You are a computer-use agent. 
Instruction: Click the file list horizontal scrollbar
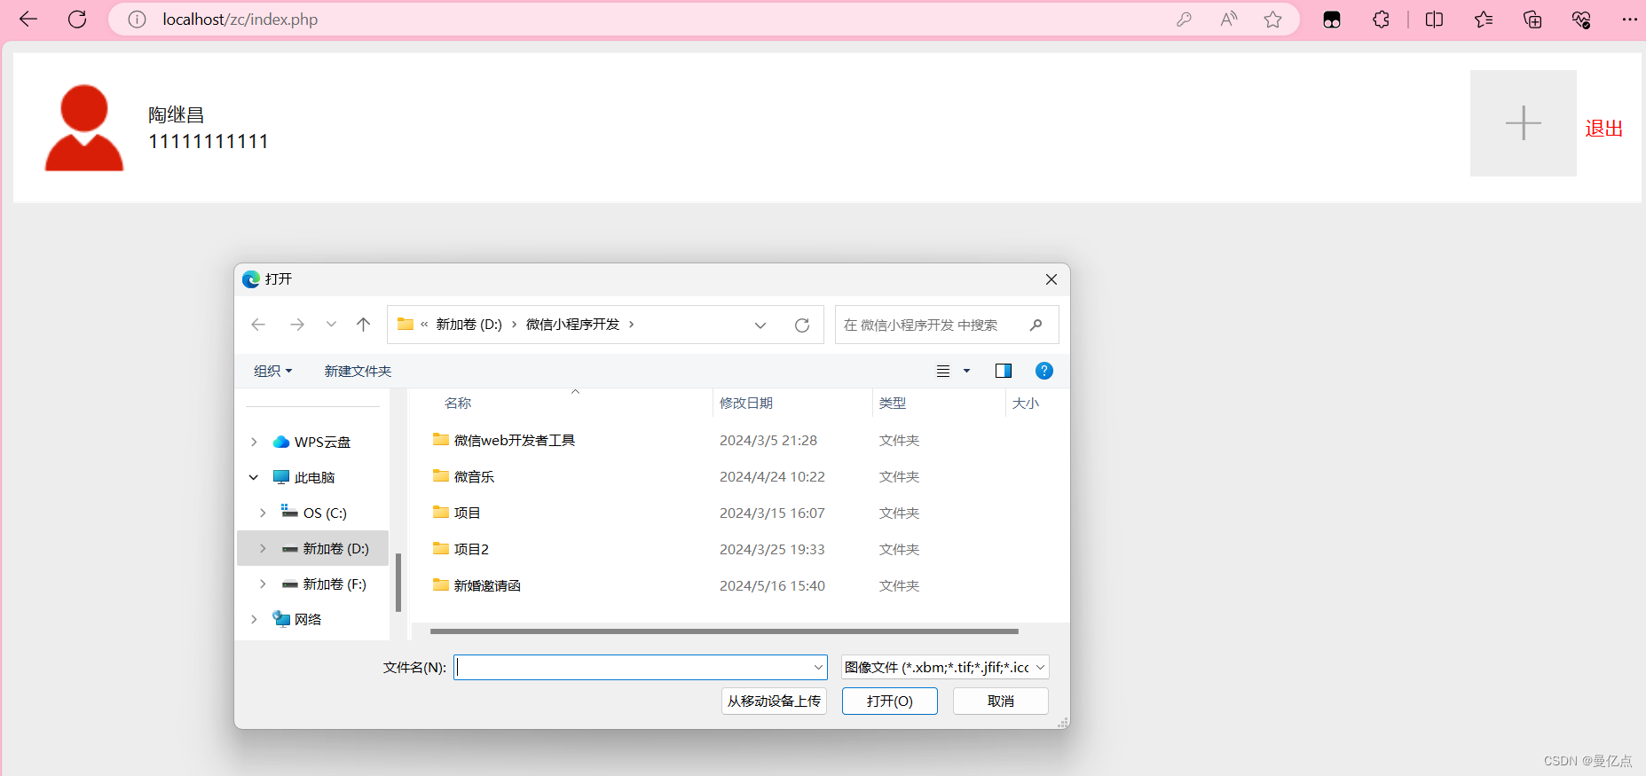(x=724, y=631)
